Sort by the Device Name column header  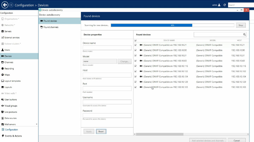click(x=169, y=40)
